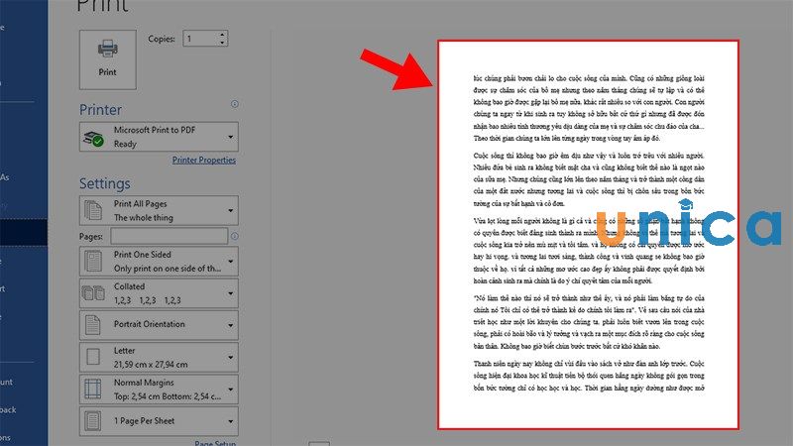793x446 pixels.
Task: Click the Print All Pages icon
Action: (x=94, y=210)
